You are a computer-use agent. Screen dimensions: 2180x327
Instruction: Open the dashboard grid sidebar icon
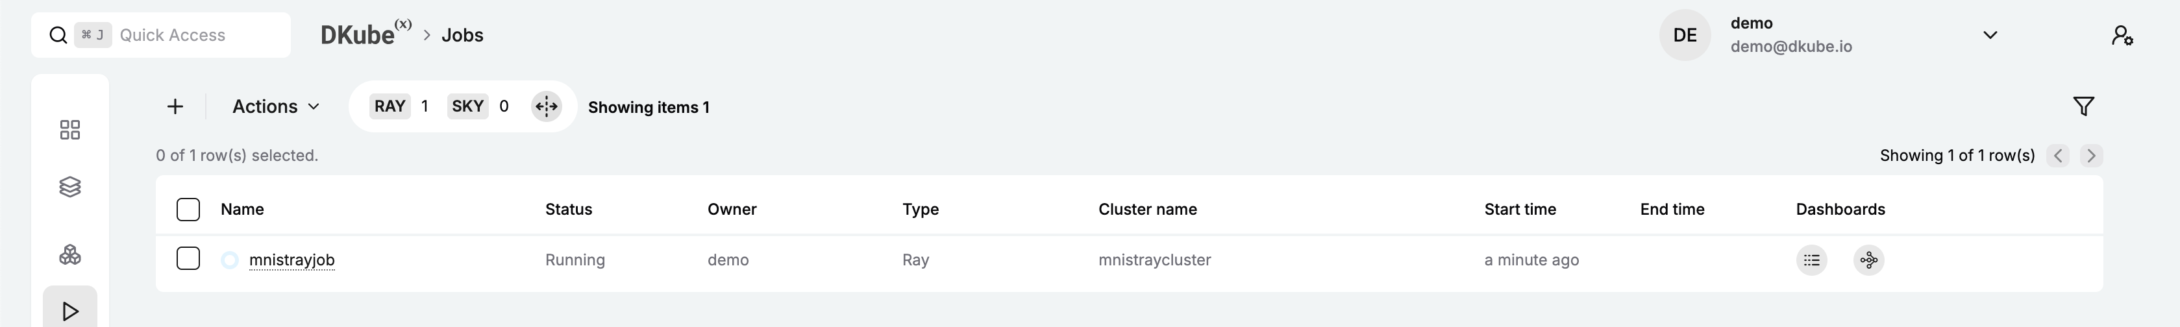click(x=70, y=129)
